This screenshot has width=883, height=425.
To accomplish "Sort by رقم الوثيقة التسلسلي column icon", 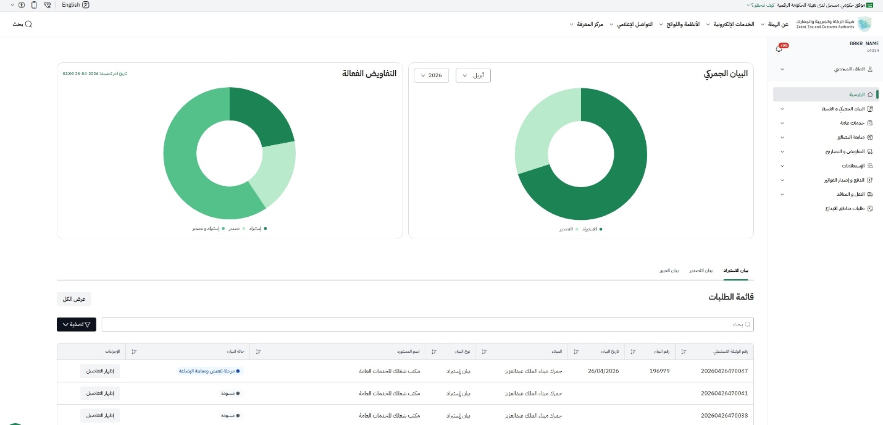I will [684, 352].
